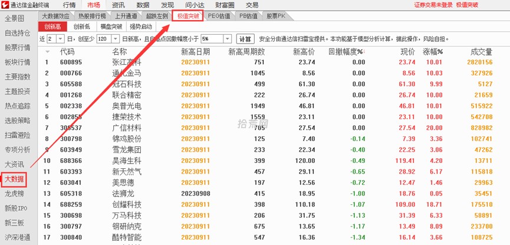Switch to the 大数据效应 tab
510x245 pixels.
[56, 16]
